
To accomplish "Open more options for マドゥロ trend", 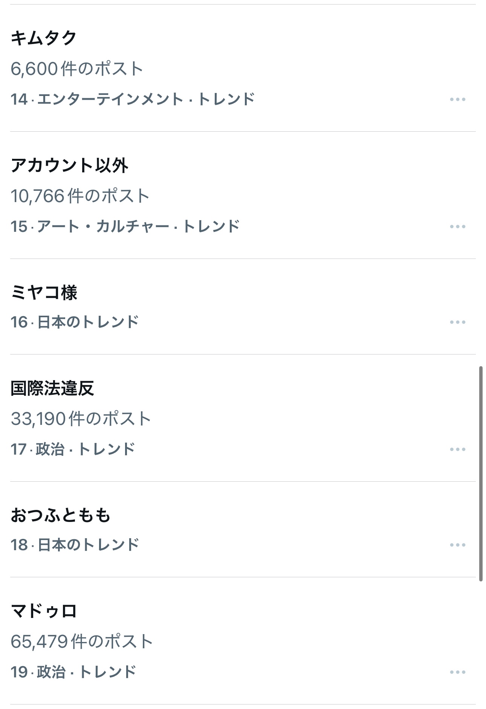I will 457,672.
